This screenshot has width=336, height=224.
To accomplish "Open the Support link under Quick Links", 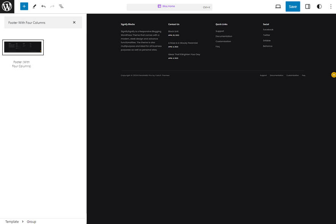I will click(x=220, y=31).
